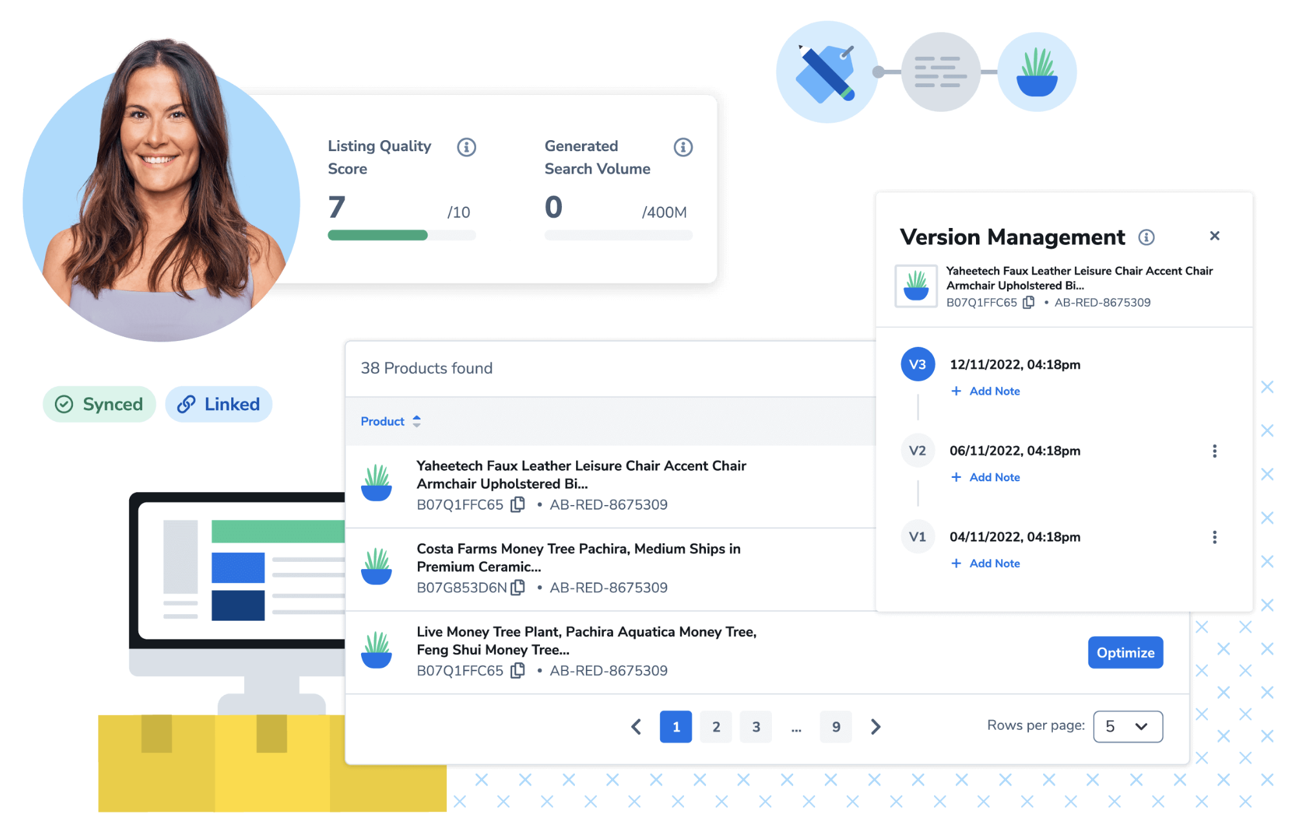Screen dimensions: 1297x837
Task: Click Generated Search Volume info icon
Action: point(683,147)
